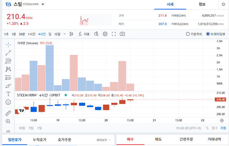Open the 누적호가 tab
229x146 pixels.
40,140
